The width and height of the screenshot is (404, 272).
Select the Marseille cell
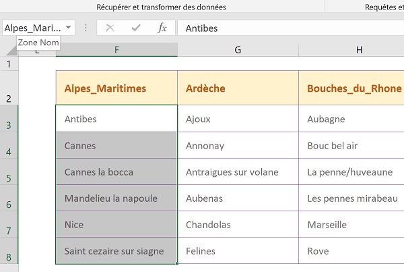(351, 225)
